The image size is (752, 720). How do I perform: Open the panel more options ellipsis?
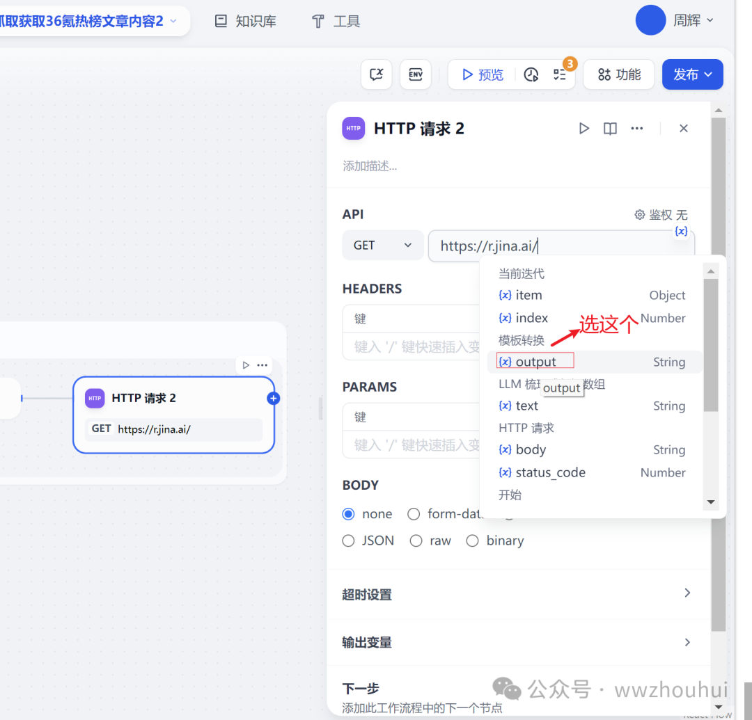point(637,129)
